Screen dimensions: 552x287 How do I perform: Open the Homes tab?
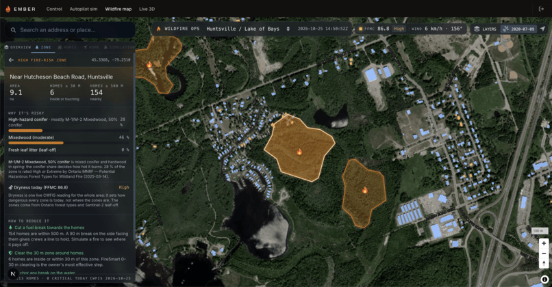click(x=67, y=47)
